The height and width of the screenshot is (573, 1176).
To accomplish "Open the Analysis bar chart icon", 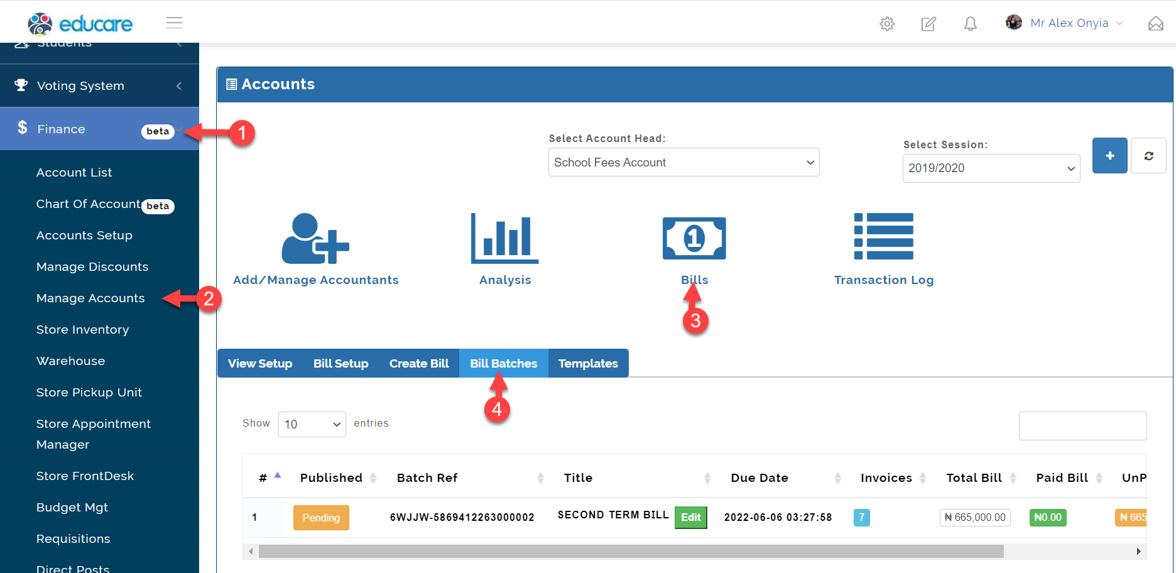I will [x=505, y=238].
